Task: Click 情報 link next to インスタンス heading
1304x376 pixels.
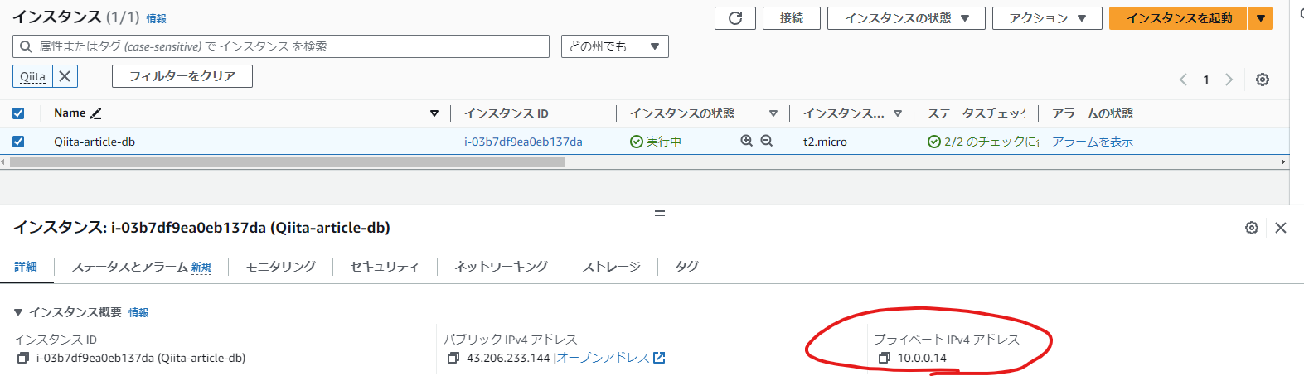Action: pyautogui.click(x=156, y=18)
